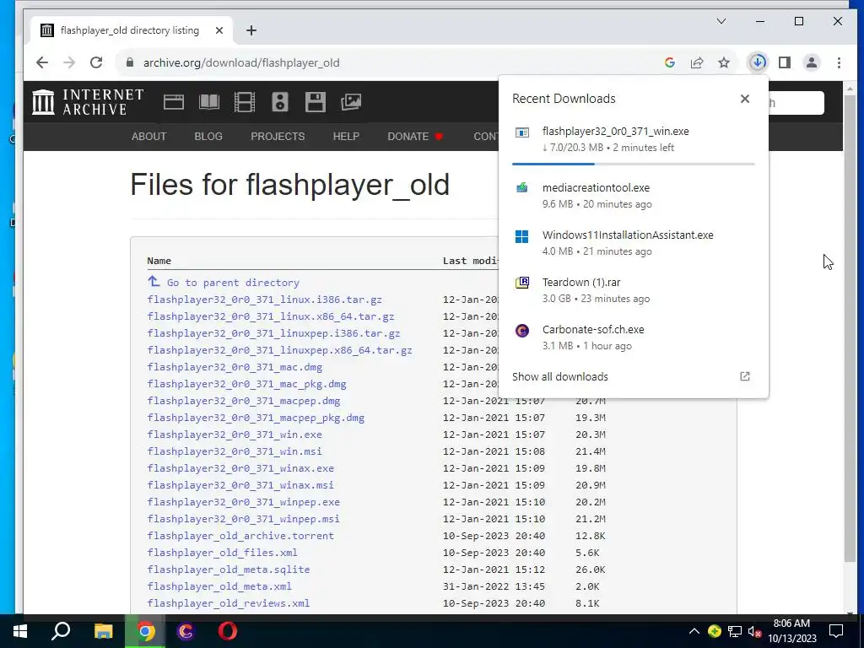Open Chrome tab search chevron

point(721,21)
